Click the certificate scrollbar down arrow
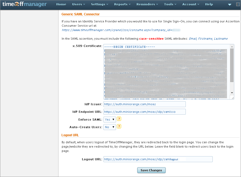The width and height of the screenshot is (241, 177). click(x=232, y=93)
